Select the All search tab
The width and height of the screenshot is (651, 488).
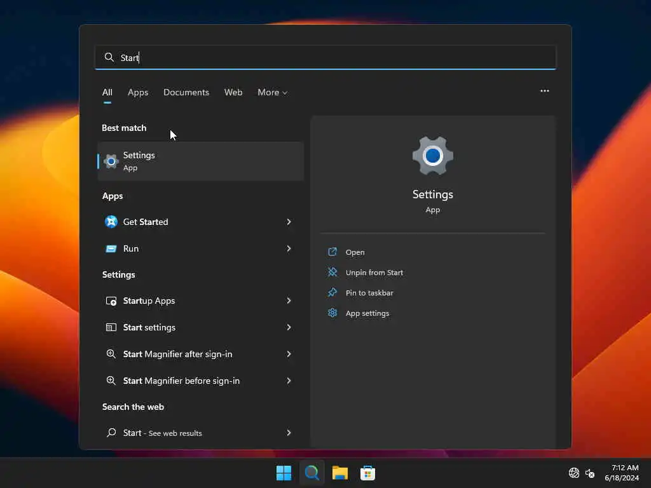[x=107, y=93]
